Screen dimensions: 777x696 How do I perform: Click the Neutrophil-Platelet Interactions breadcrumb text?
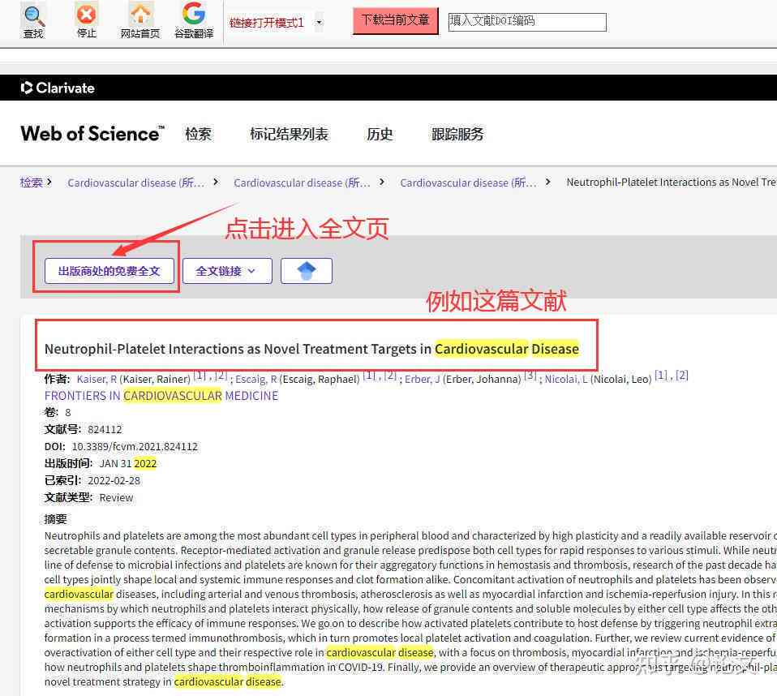pyautogui.click(x=672, y=183)
